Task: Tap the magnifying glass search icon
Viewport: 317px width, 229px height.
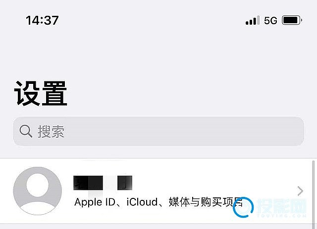Action: click(26, 131)
